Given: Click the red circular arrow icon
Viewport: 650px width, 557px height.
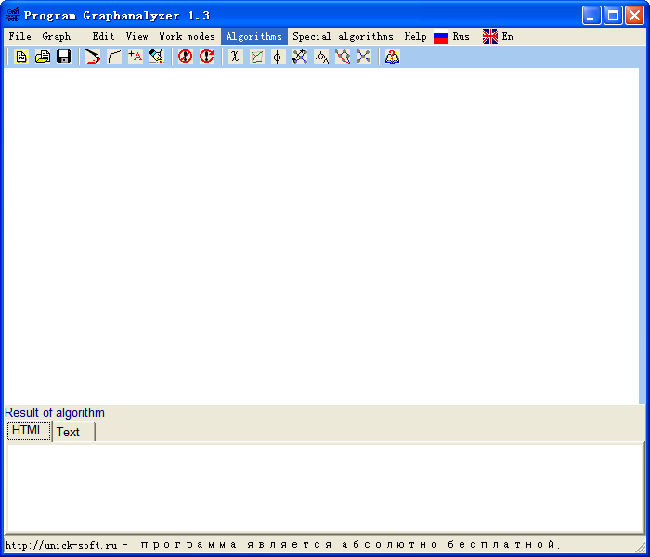Looking at the screenshot, I should click(206, 57).
